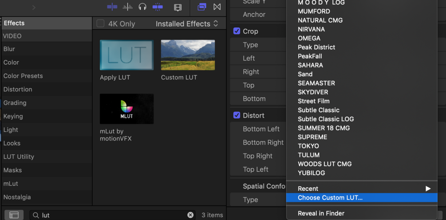The height and width of the screenshot is (220, 446).
Task: Pick the NIRVANA LUT
Action: point(311,29)
